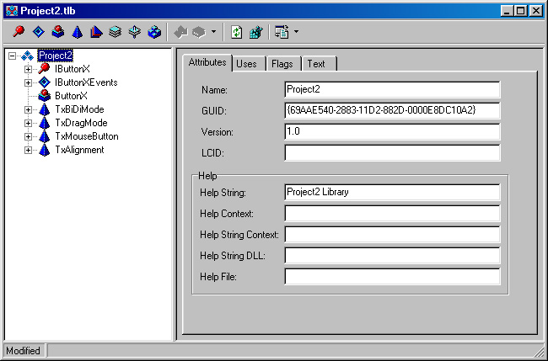
Task: Click the New Interface toolbar icon
Action: click(x=19, y=32)
